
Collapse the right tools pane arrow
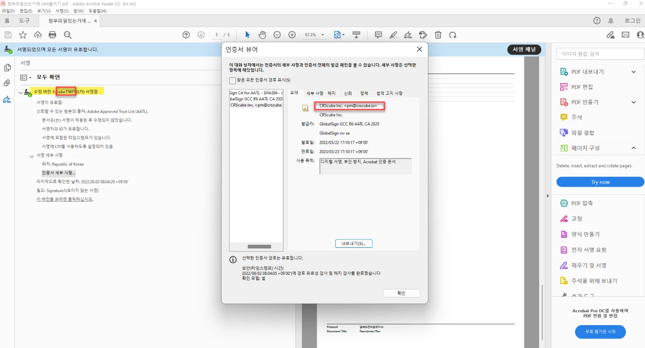[547, 196]
